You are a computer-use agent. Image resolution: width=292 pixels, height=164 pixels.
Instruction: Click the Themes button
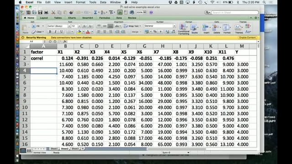point(239,29)
